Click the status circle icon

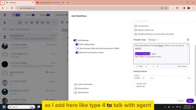pyautogui.click(x=37, y=22)
